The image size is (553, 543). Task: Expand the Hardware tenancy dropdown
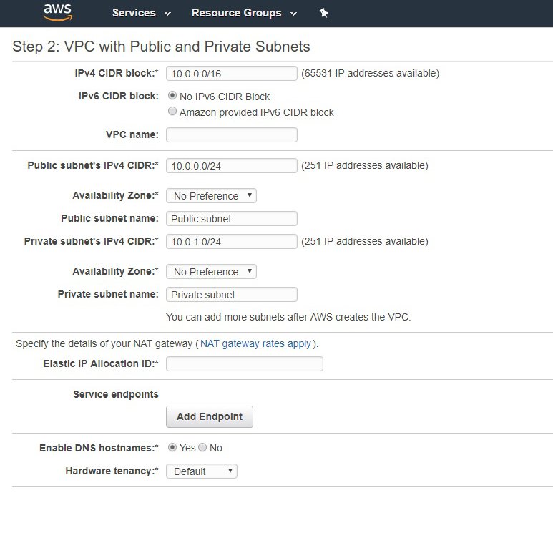pyautogui.click(x=201, y=471)
